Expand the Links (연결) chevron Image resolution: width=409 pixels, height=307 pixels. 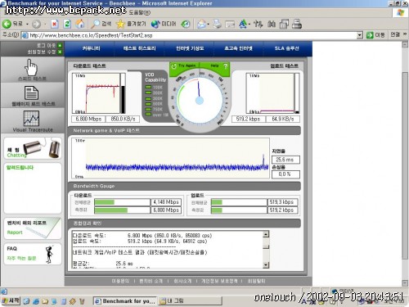[x=405, y=34]
